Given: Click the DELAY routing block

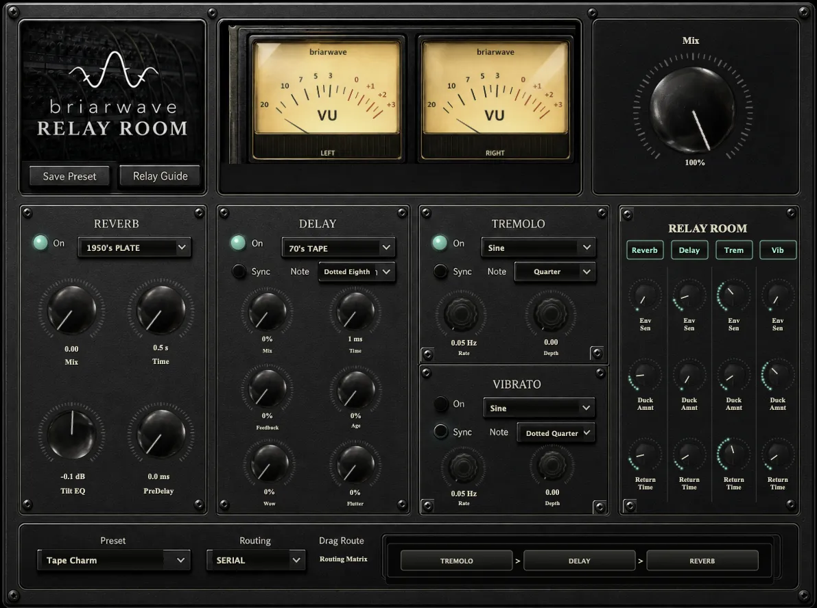Looking at the screenshot, I should click(x=580, y=561).
